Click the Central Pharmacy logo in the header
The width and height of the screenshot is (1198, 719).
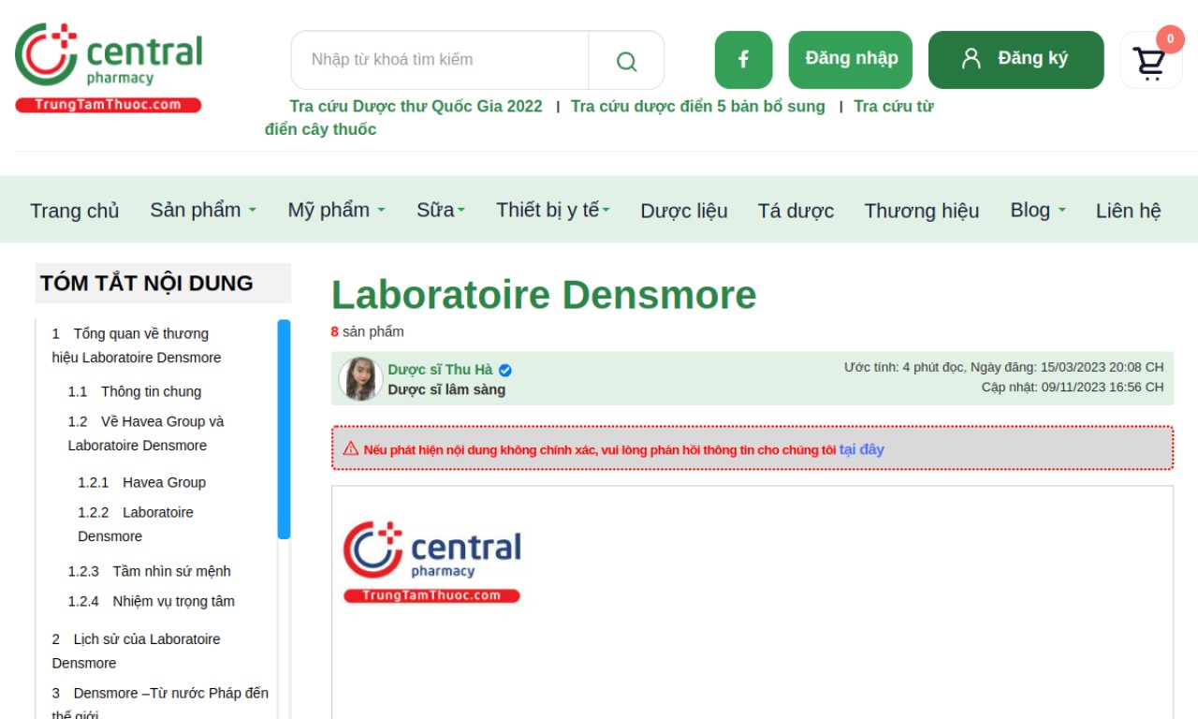109,67
